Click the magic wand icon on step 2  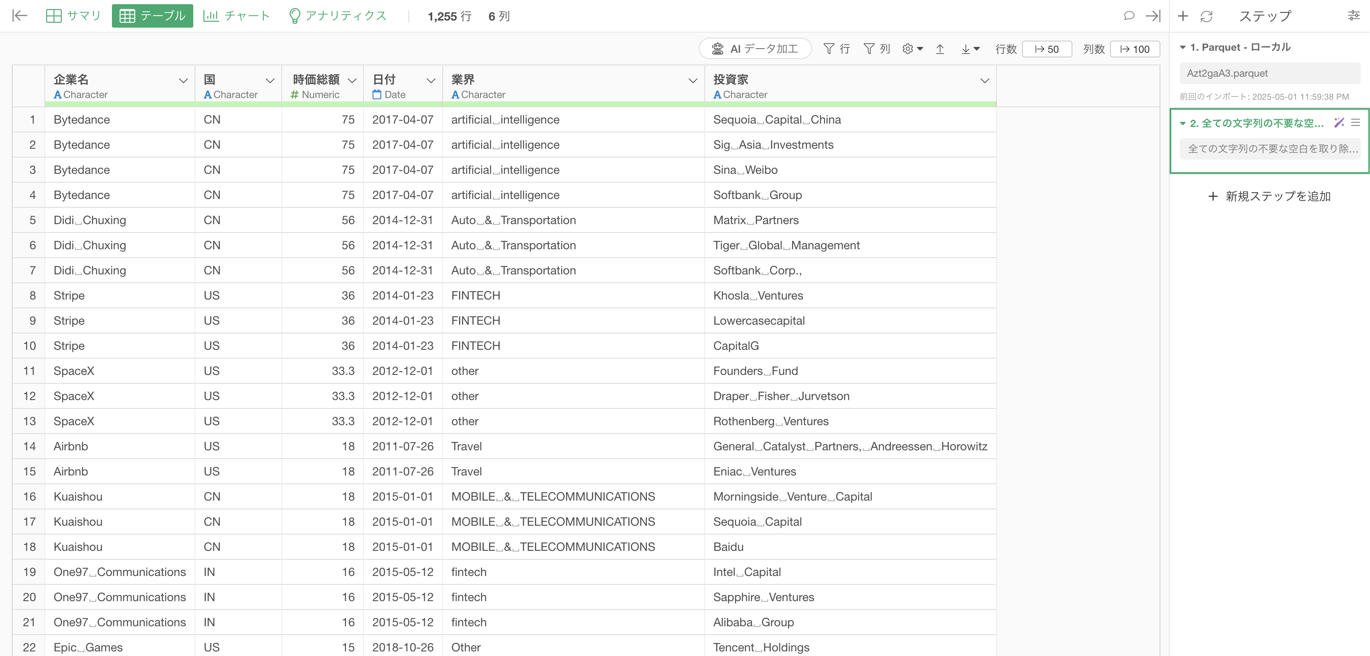1339,123
